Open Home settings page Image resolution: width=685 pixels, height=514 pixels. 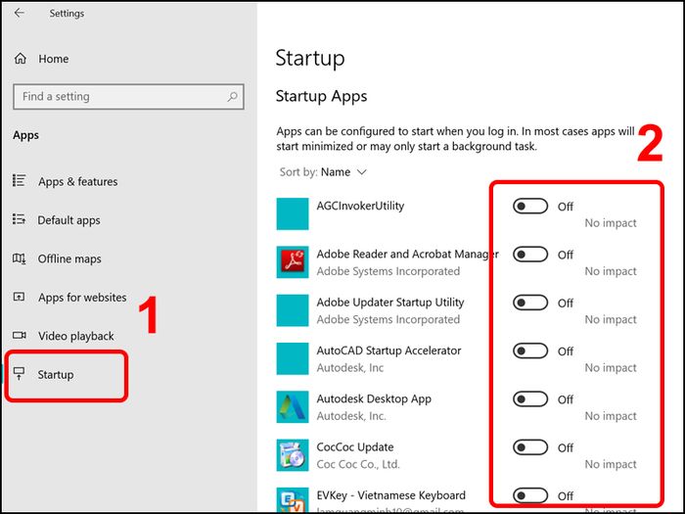point(53,59)
